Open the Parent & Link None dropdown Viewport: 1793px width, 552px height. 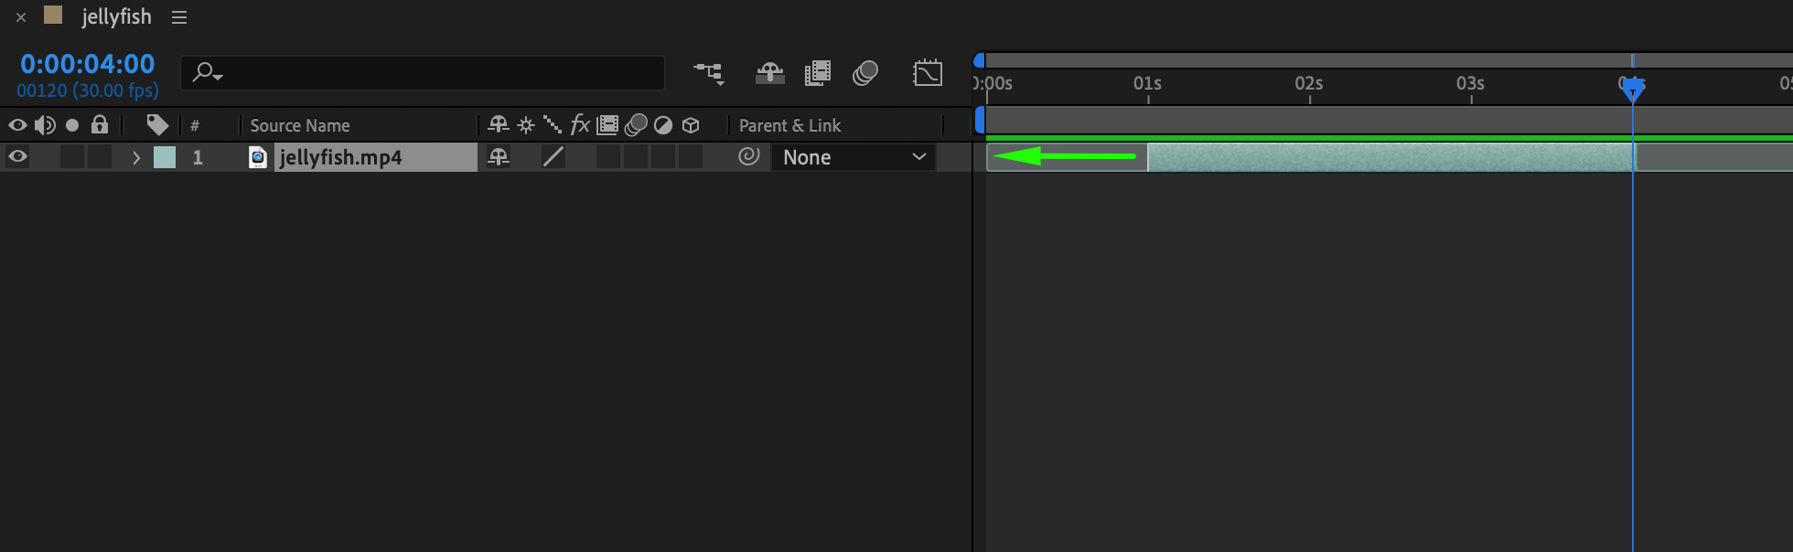(853, 157)
